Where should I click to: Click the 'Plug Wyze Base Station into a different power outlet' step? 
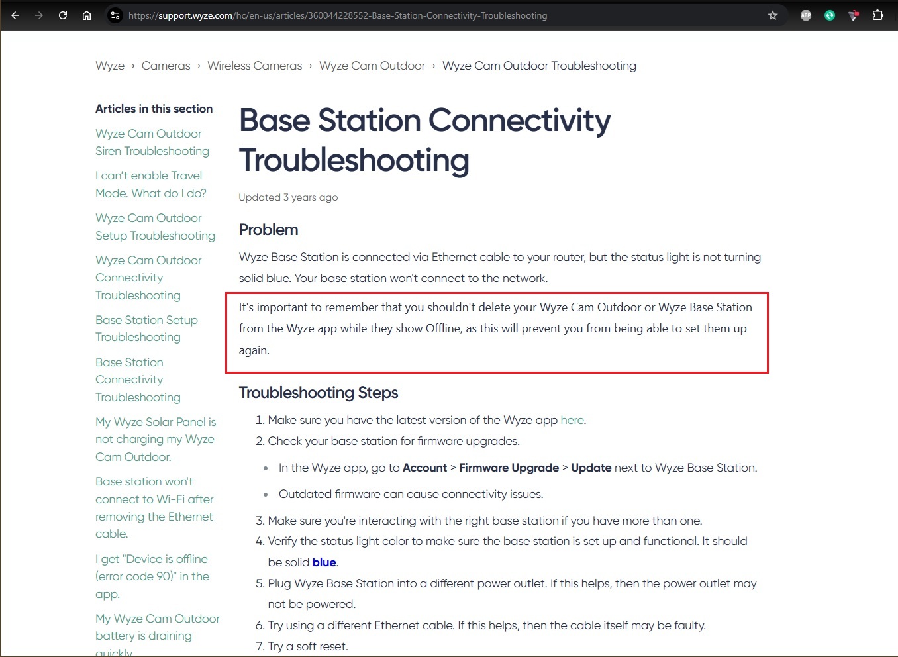click(512, 593)
